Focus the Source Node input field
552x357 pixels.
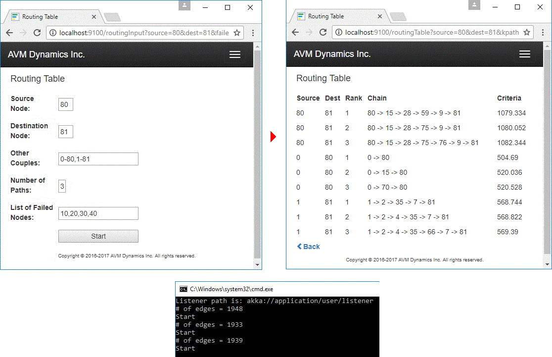[65, 104]
